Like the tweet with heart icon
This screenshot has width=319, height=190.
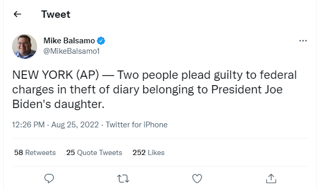coord(197,179)
